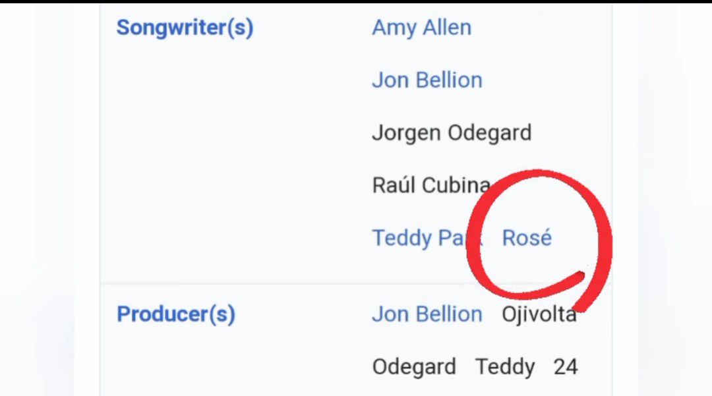Viewport: 712px width, 396px height.
Task: Open the circled Rosé link
Action: click(527, 238)
